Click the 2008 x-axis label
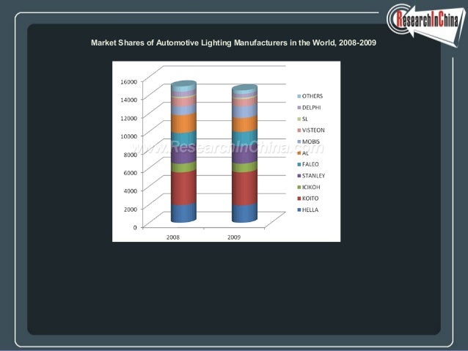 [x=173, y=237]
